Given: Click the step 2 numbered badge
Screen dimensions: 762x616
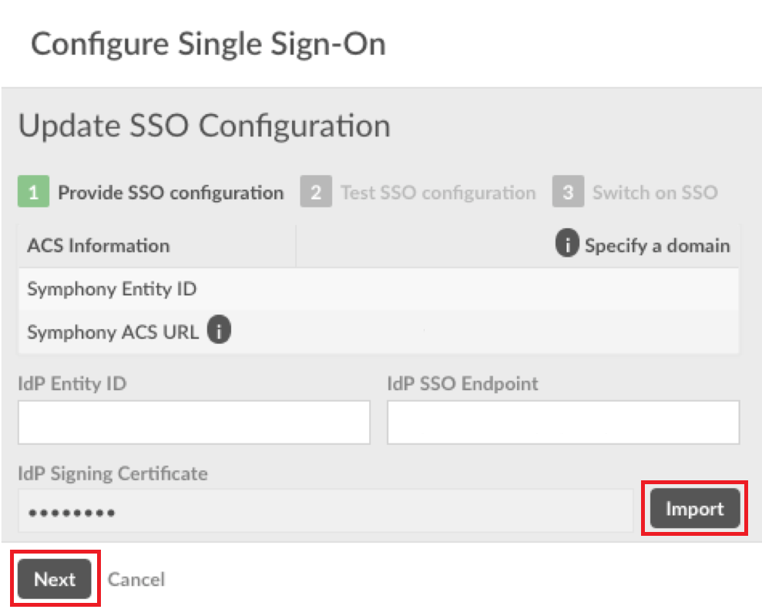Looking at the screenshot, I should 317,192.
